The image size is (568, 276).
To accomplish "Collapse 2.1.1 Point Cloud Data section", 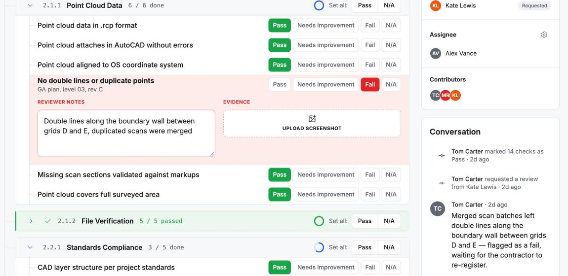I will [30, 5].
